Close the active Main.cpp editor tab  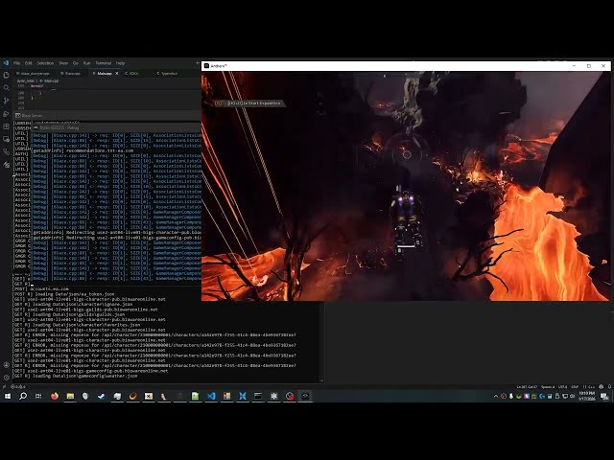tap(117, 74)
